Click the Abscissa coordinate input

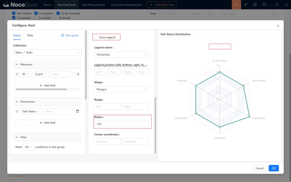pyautogui.click(x=107, y=142)
